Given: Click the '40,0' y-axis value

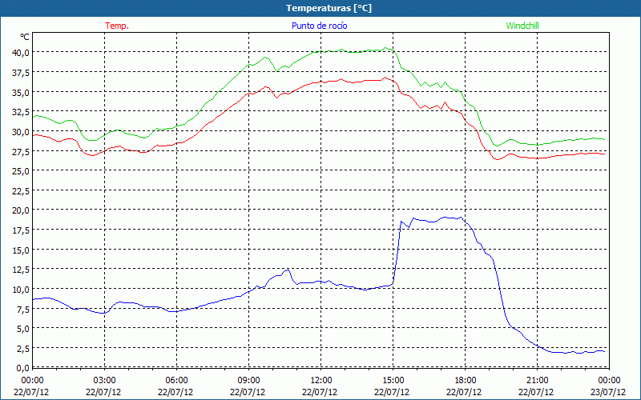Looking at the screenshot, I should [21, 52].
